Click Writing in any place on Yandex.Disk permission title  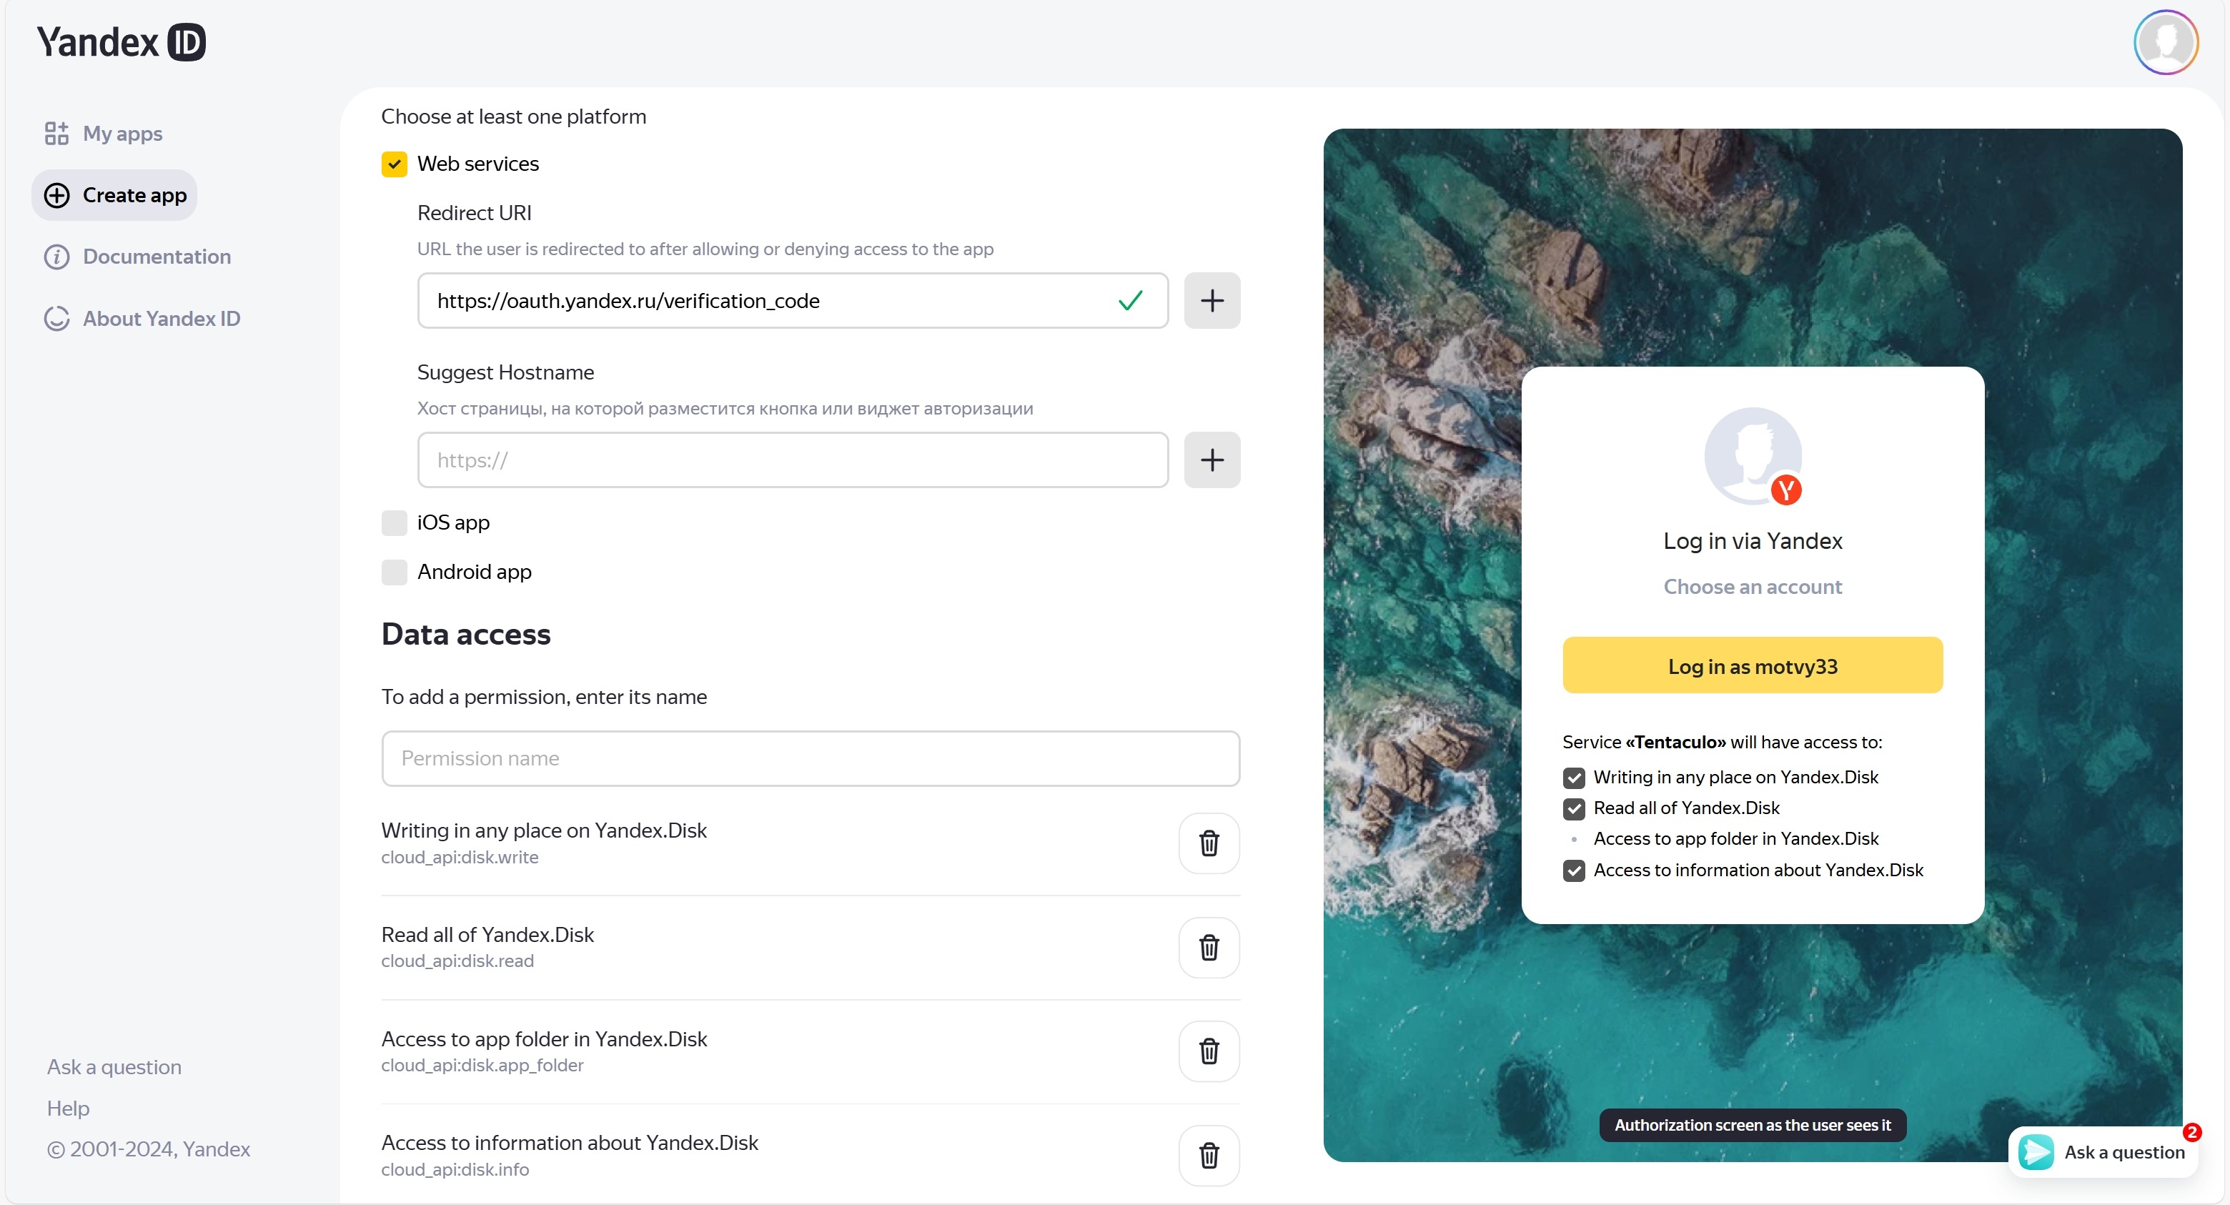click(544, 830)
